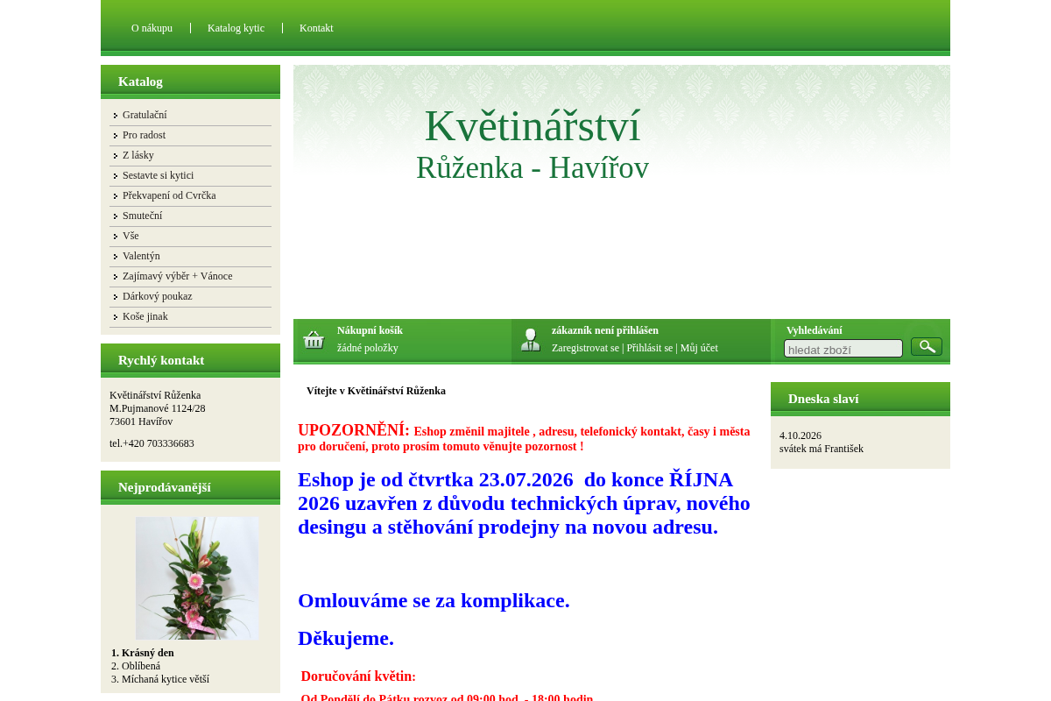Screen dimensions: 1051x701
Task: Click the Doručování květin heading
Action: pos(358,676)
